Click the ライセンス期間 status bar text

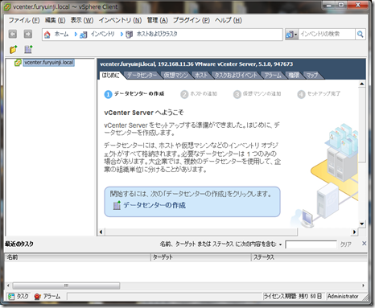click(293, 296)
